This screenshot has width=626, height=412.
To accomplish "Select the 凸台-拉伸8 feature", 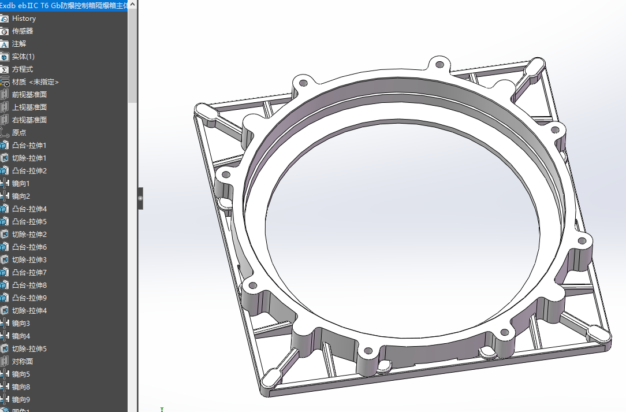I will [x=29, y=285].
